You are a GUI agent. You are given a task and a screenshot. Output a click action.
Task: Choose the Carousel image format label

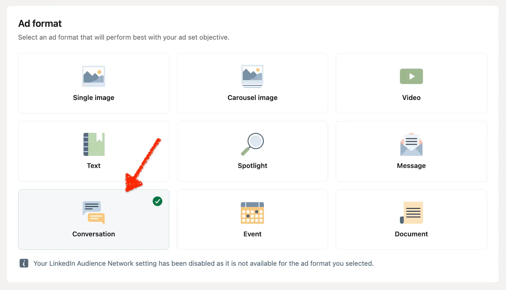(252, 98)
